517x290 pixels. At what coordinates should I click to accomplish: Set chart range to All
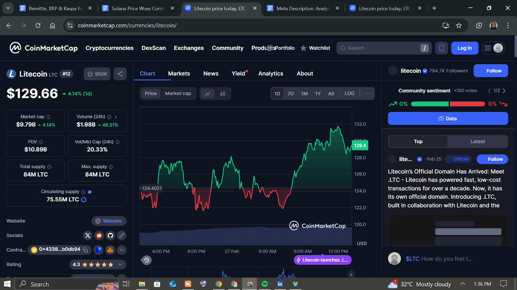point(331,93)
